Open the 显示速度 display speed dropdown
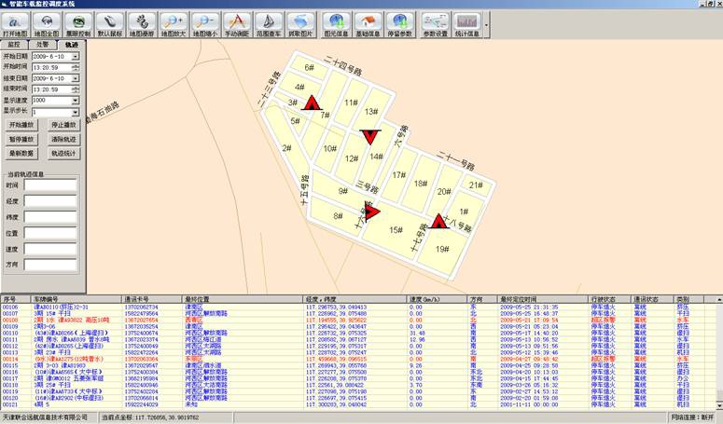723x424 pixels. tap(75, 100)
